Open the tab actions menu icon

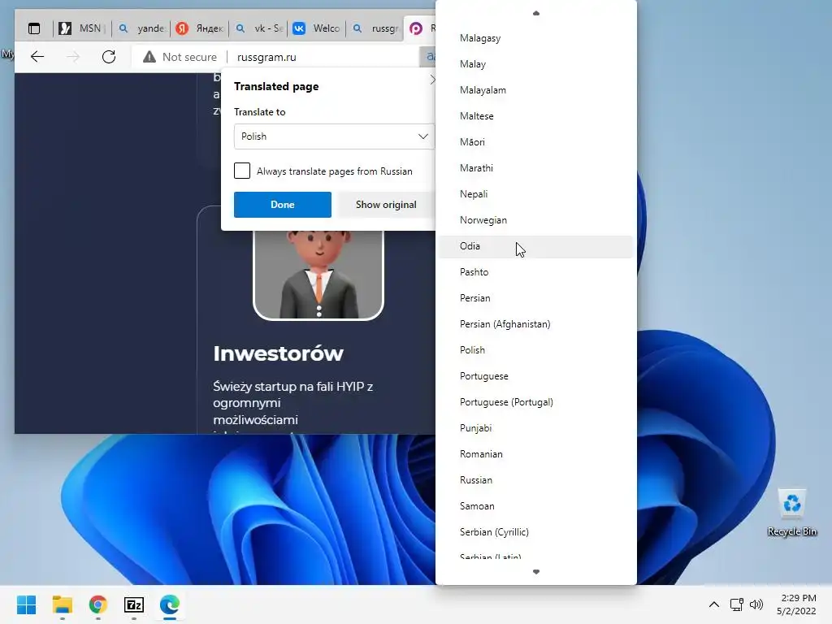click(x=34, y=28)
